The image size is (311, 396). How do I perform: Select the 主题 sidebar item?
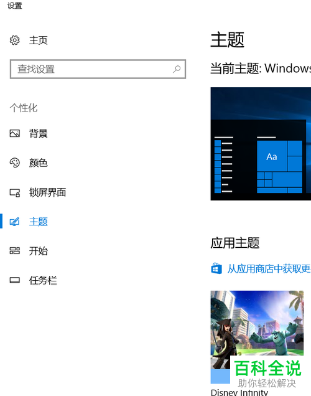tap(38, 222)
